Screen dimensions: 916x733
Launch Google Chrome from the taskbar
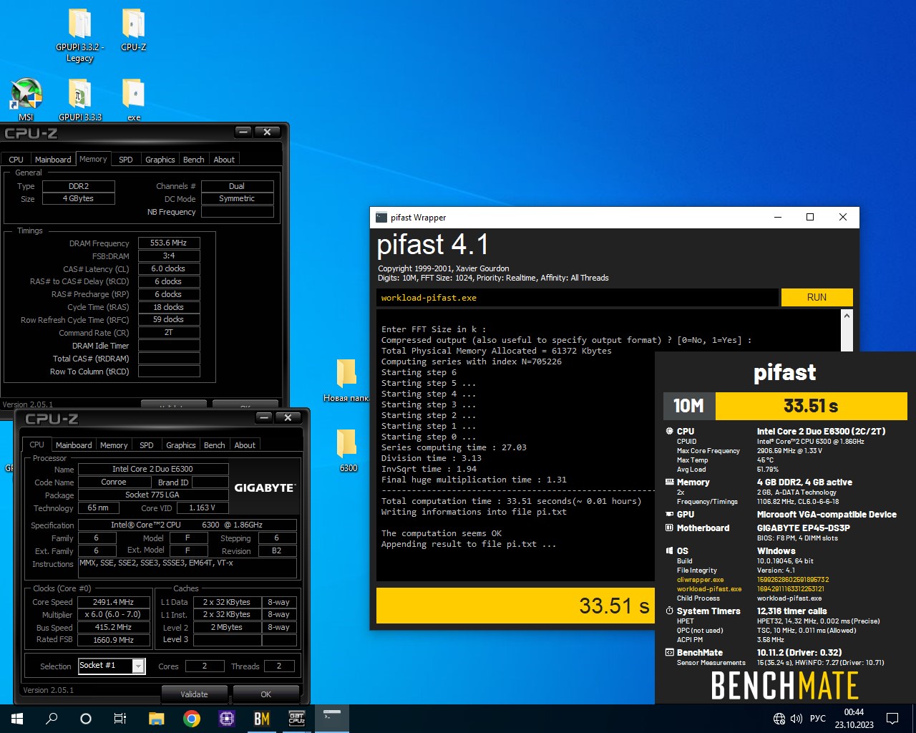pos(191,719)
